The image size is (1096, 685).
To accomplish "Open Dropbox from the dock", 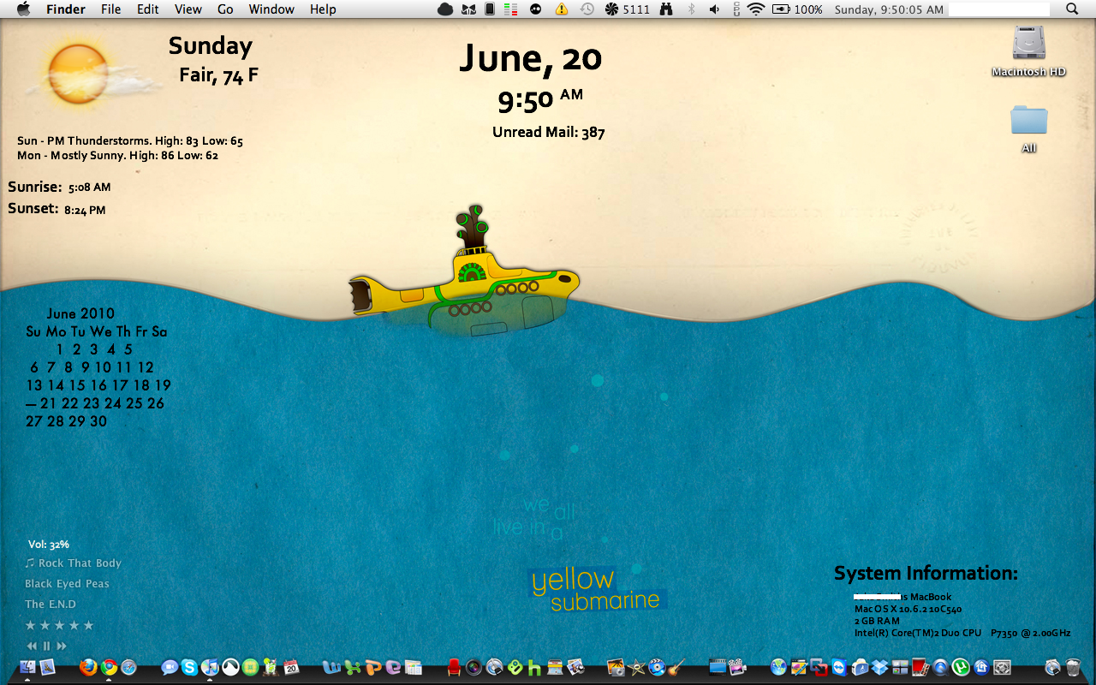I will coord(879,667).
